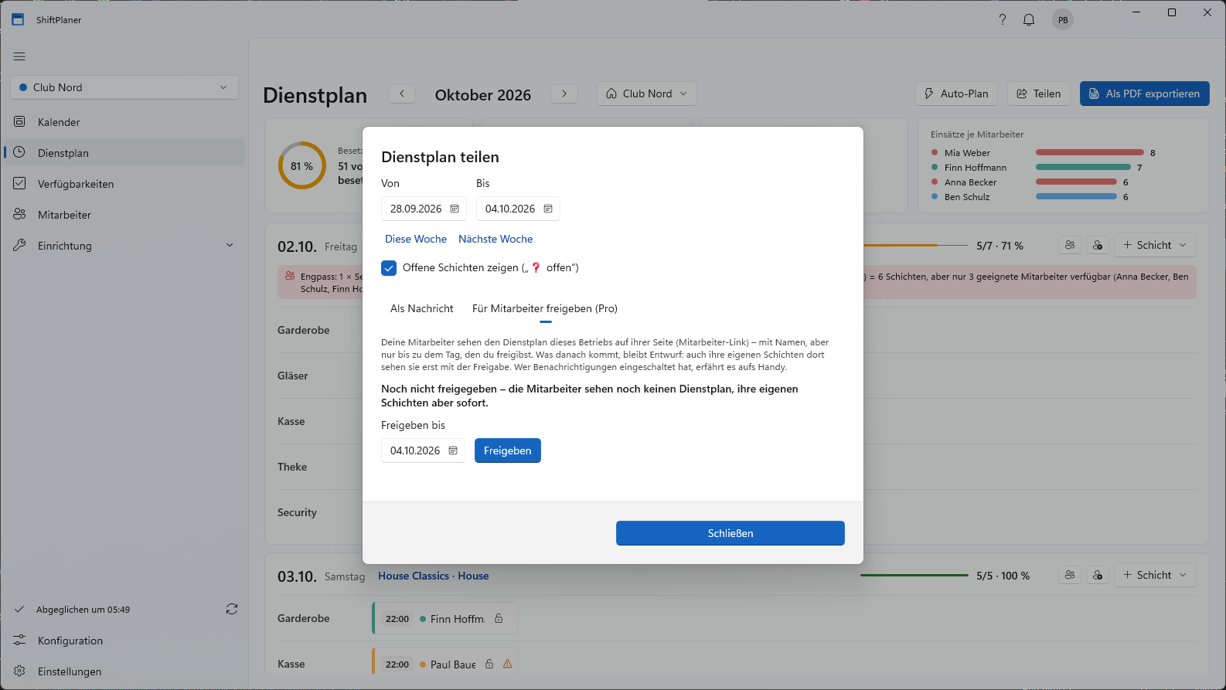Open calendar picker in Freigeben bis field

coord(453,450)
